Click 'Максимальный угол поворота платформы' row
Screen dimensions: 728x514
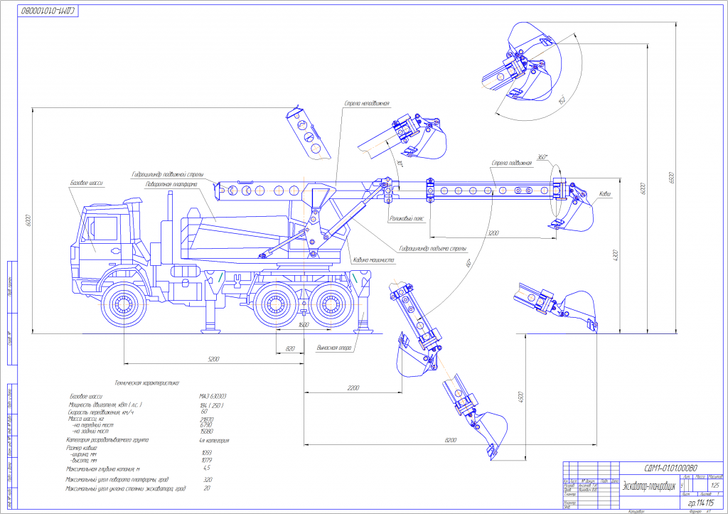point(117,480)
